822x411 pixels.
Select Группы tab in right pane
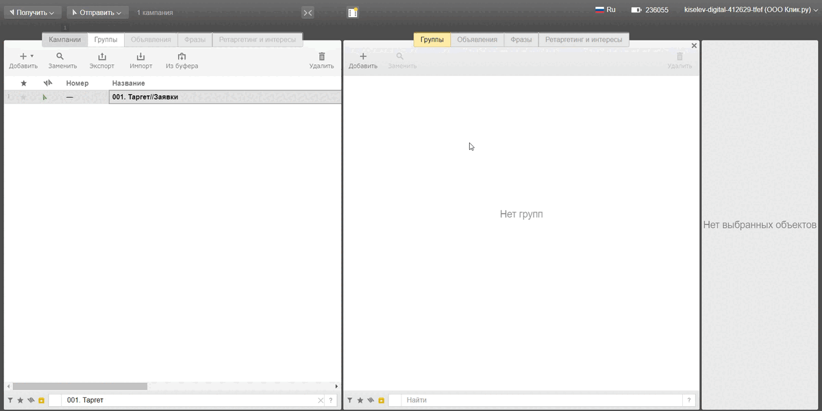click(x=432, y=40)
